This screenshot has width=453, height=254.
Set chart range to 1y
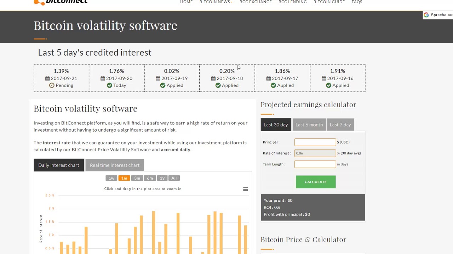tap(162, 178)
